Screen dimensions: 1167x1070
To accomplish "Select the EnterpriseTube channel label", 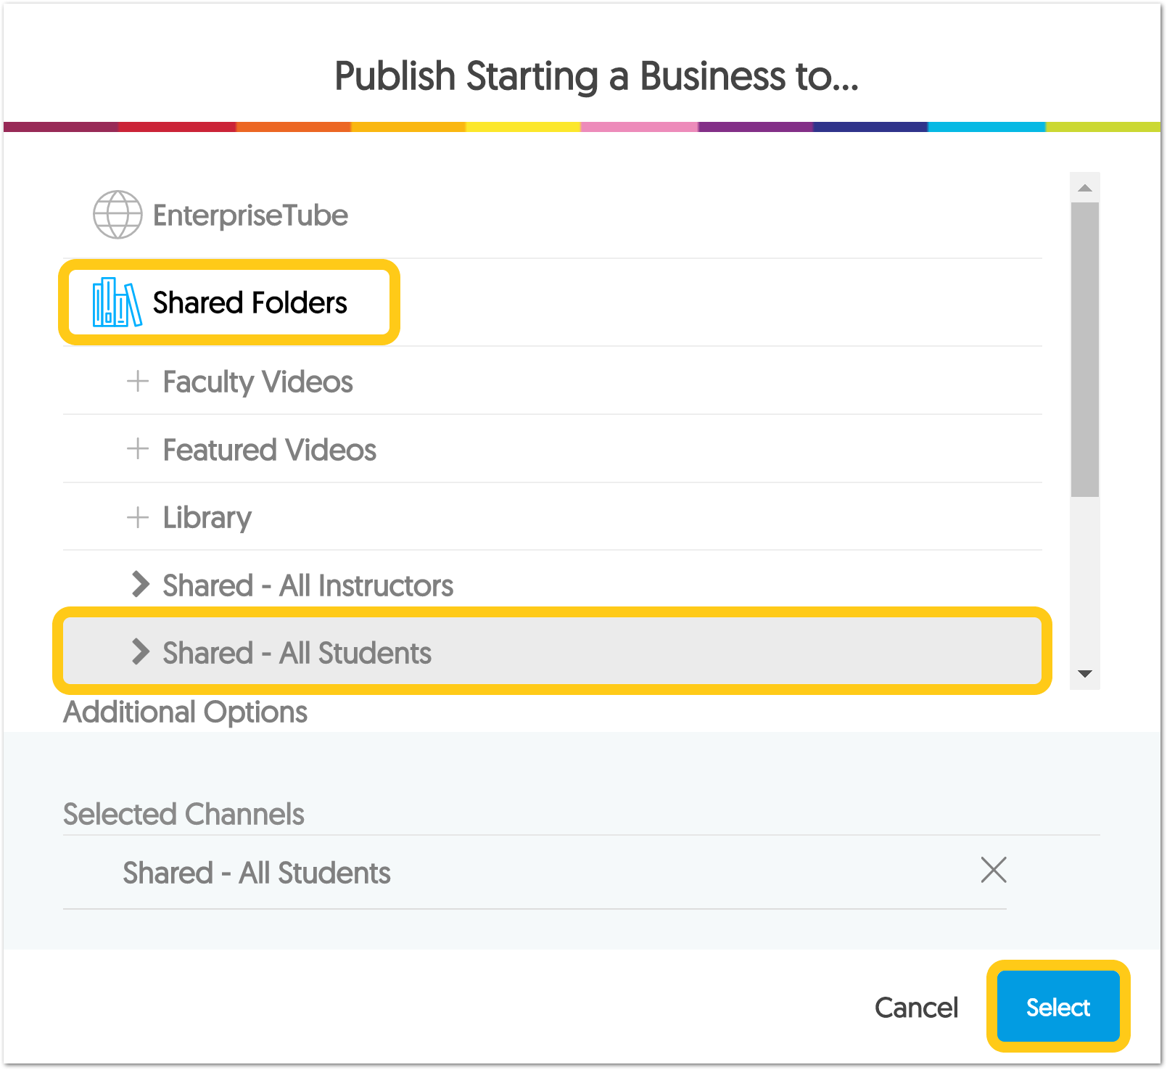I will [250, 215].
